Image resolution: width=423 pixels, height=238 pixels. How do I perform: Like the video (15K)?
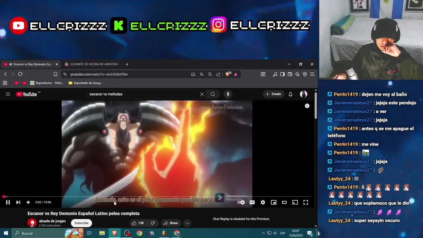pos(138,223)
